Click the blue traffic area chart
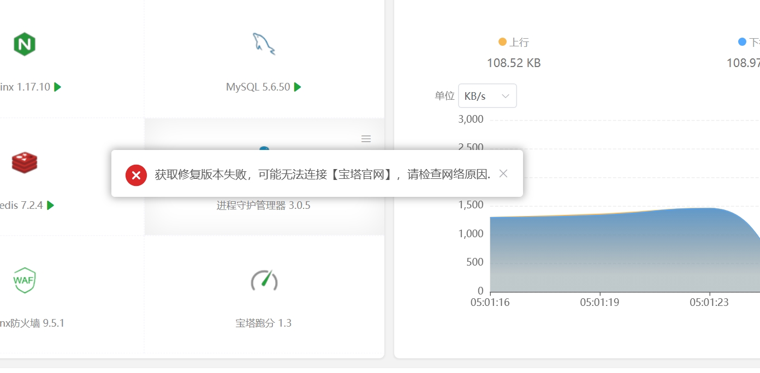Image resolution: width=760 pixels, height=373 pixels. [x=625, y=250]
